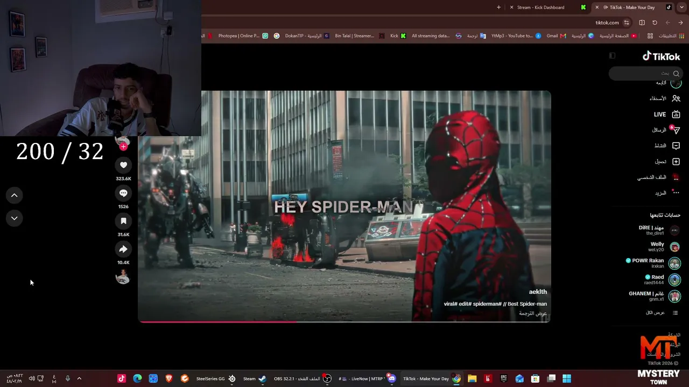
Task: Open the Brave browser taskbar icon
Action: click(x=169, y=378)
